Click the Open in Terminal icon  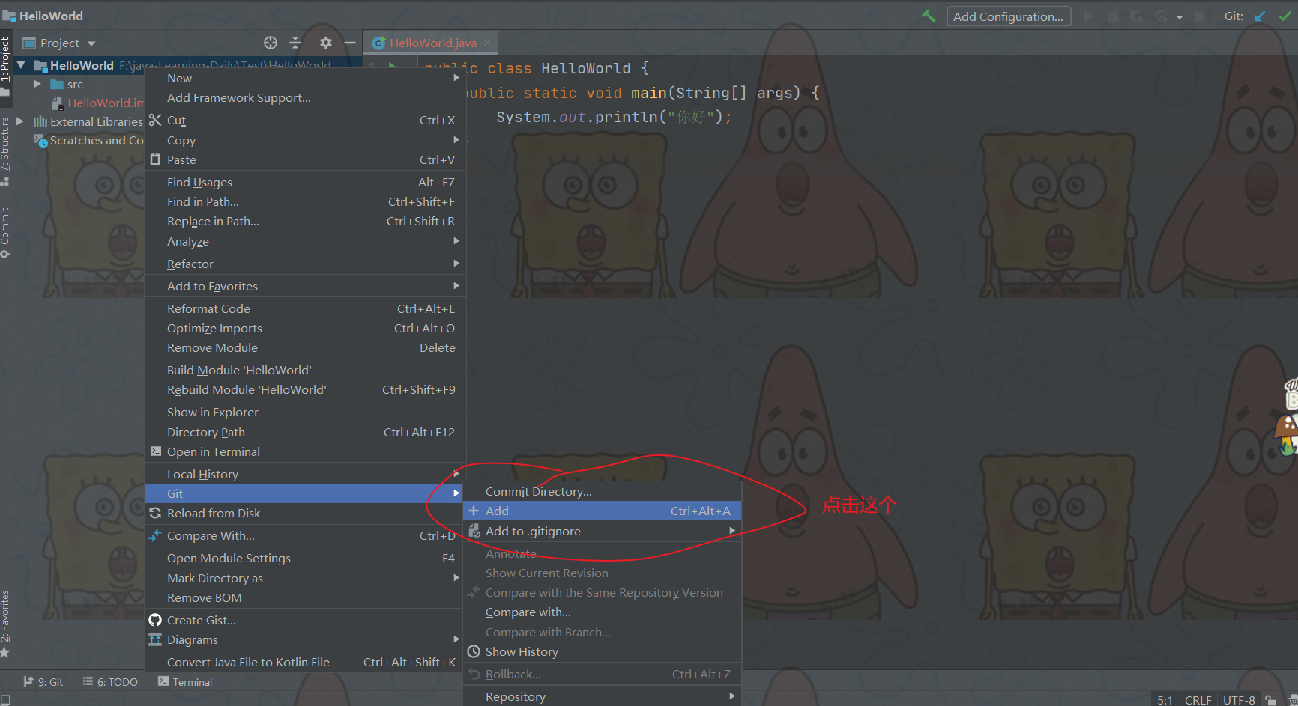coord(156,451)
